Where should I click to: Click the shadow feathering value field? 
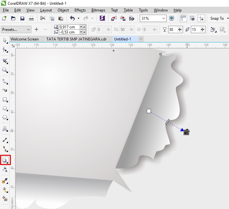(195, 30)
